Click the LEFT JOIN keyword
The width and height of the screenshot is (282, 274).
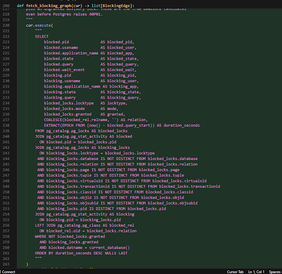pyautogui.click(x=45, y=225)
